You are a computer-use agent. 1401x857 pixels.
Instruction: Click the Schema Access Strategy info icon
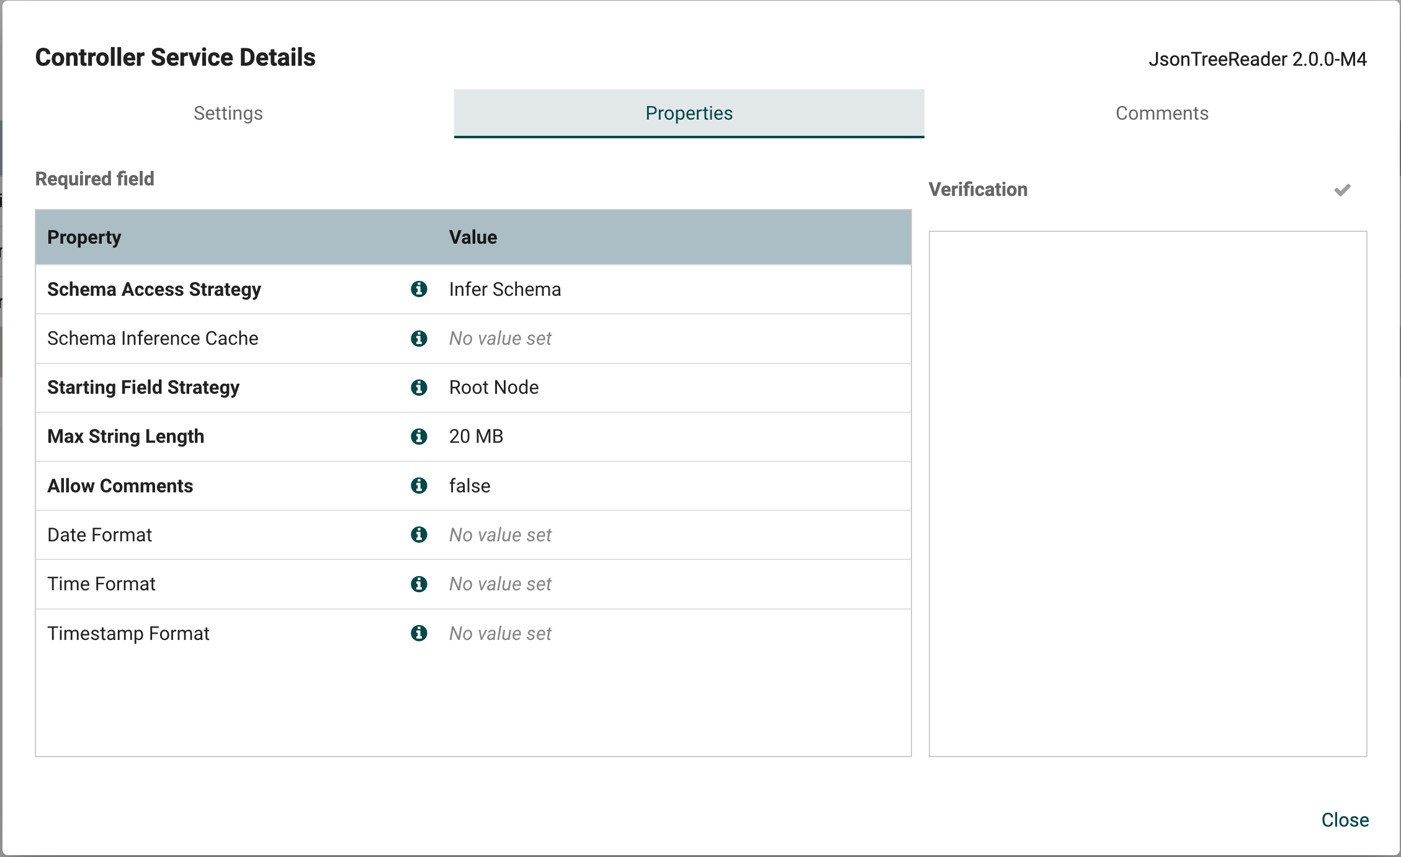point(419,289)
